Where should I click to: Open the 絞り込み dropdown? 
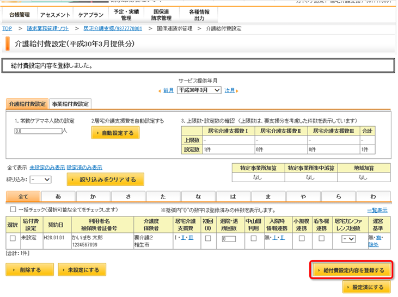41,180
